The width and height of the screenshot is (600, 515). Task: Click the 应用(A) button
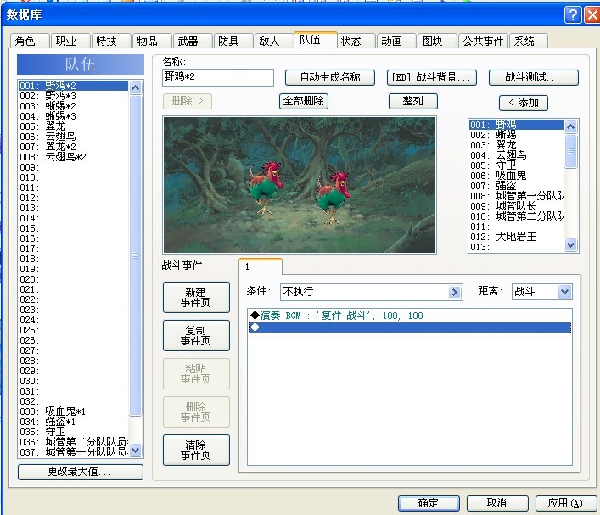[x=565, y=503]
